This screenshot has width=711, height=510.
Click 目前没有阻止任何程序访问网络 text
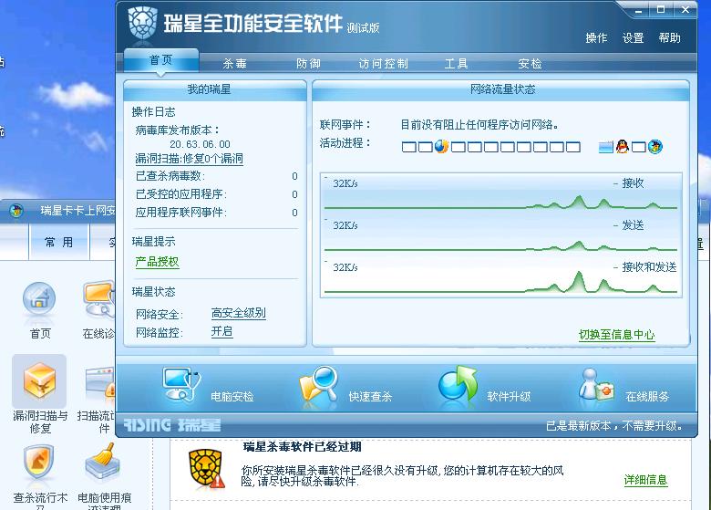(479, 125)
